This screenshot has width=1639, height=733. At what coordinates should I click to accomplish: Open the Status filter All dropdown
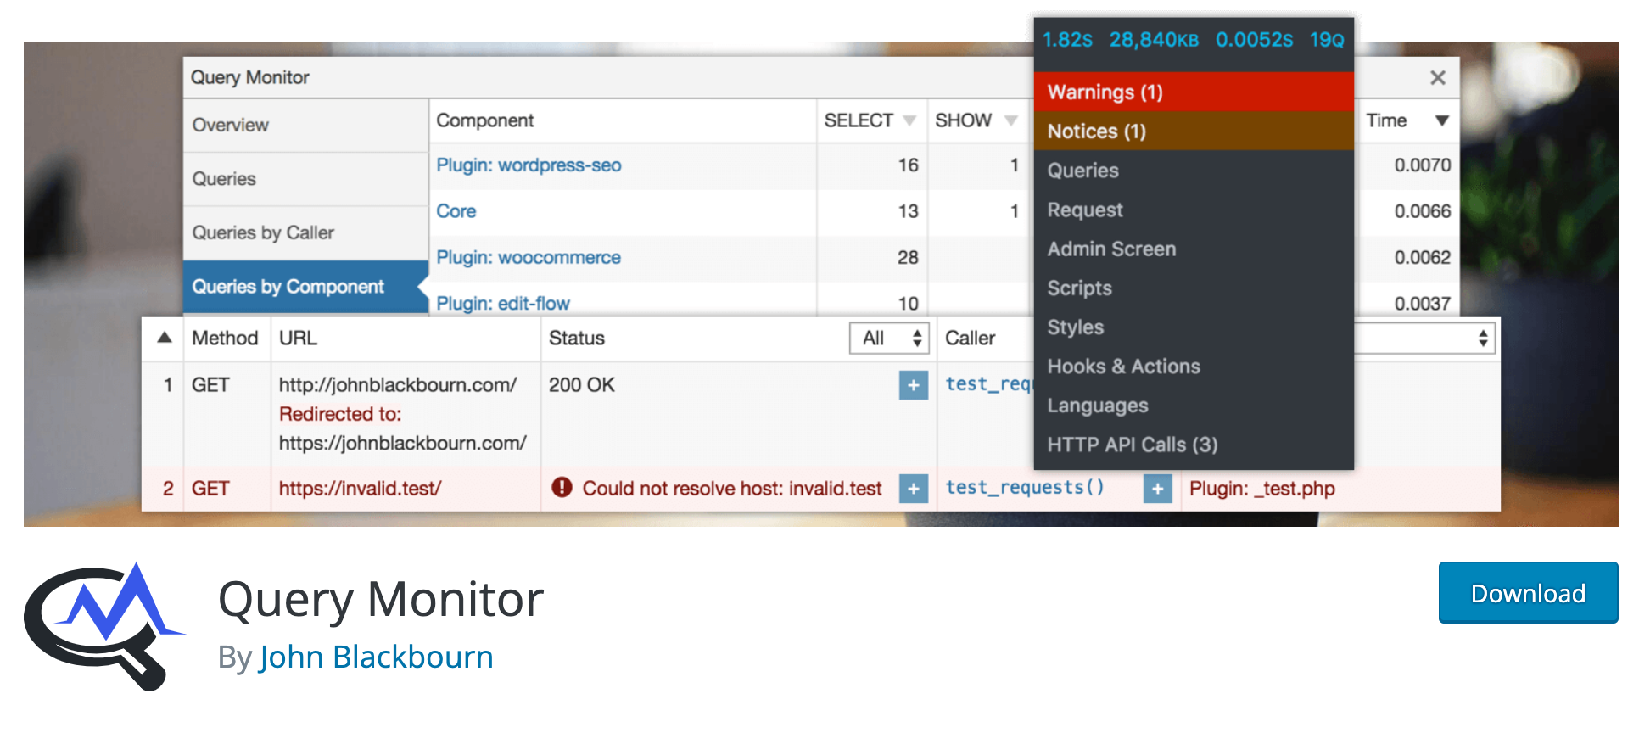coord(889,339)
